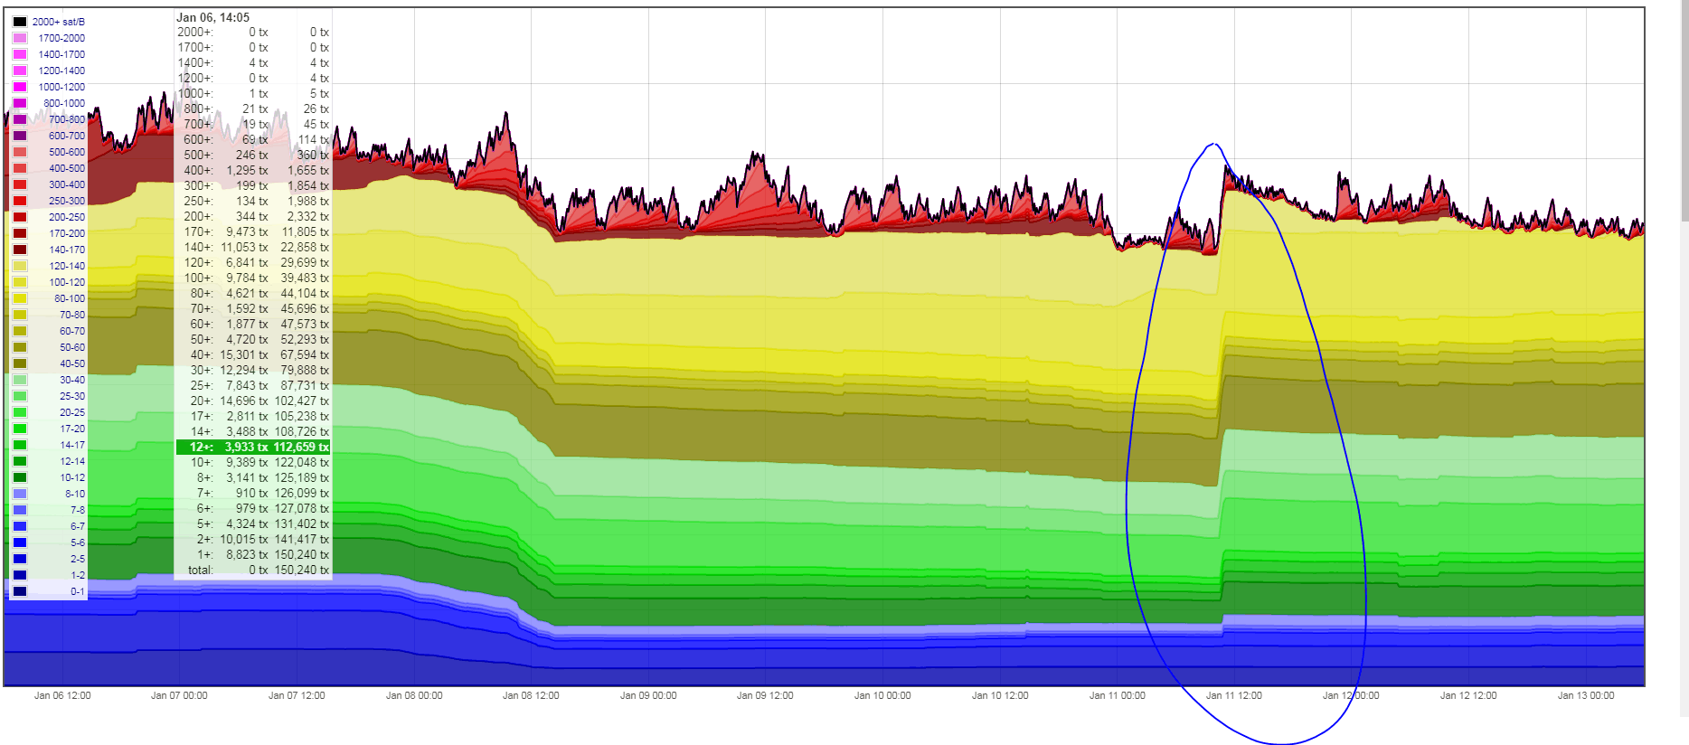Select the 80-100 yellow legend swatch
Screen dimensions: 1689x745
click(20, 298)
